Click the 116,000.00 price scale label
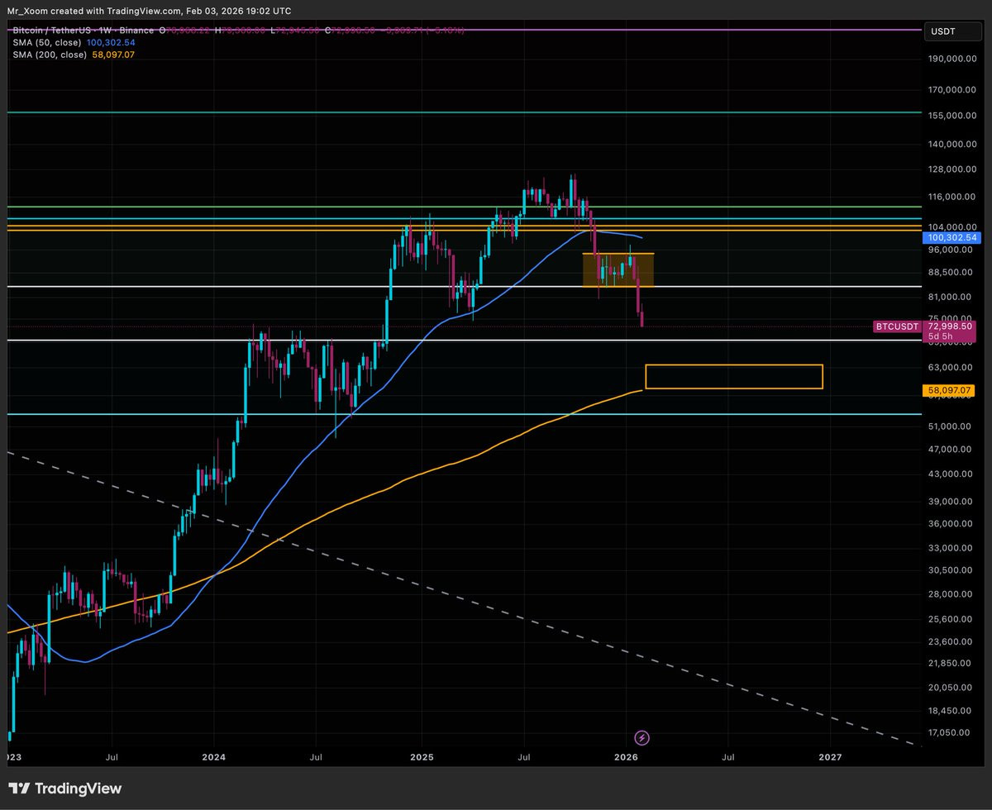This screenshot has height=810, width=992. (x=951, y=197)
